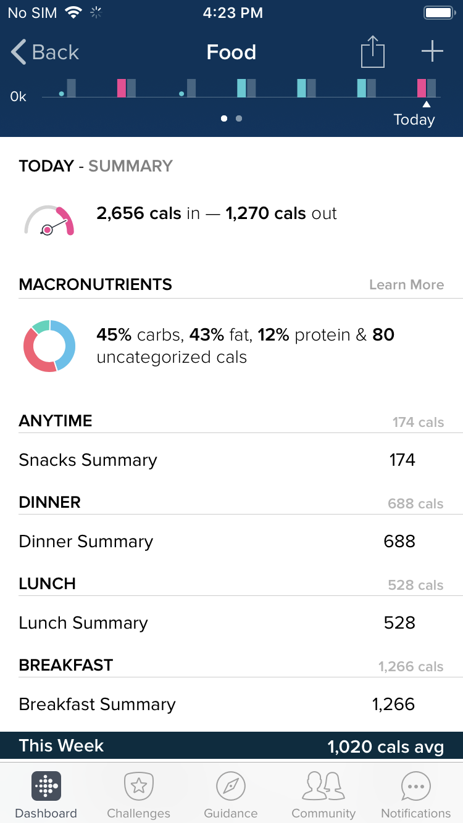Open the Notifications chat bubble icon
Screen dimensions: 463x823
(416, 786)
